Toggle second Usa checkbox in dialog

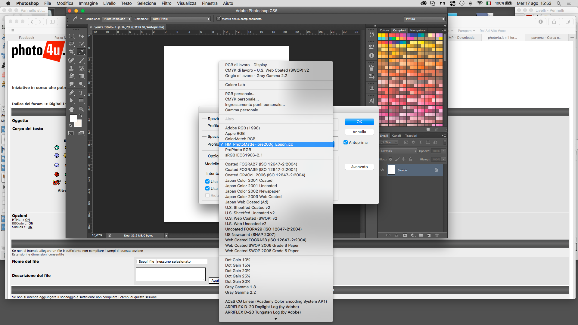tap(207, 188)
